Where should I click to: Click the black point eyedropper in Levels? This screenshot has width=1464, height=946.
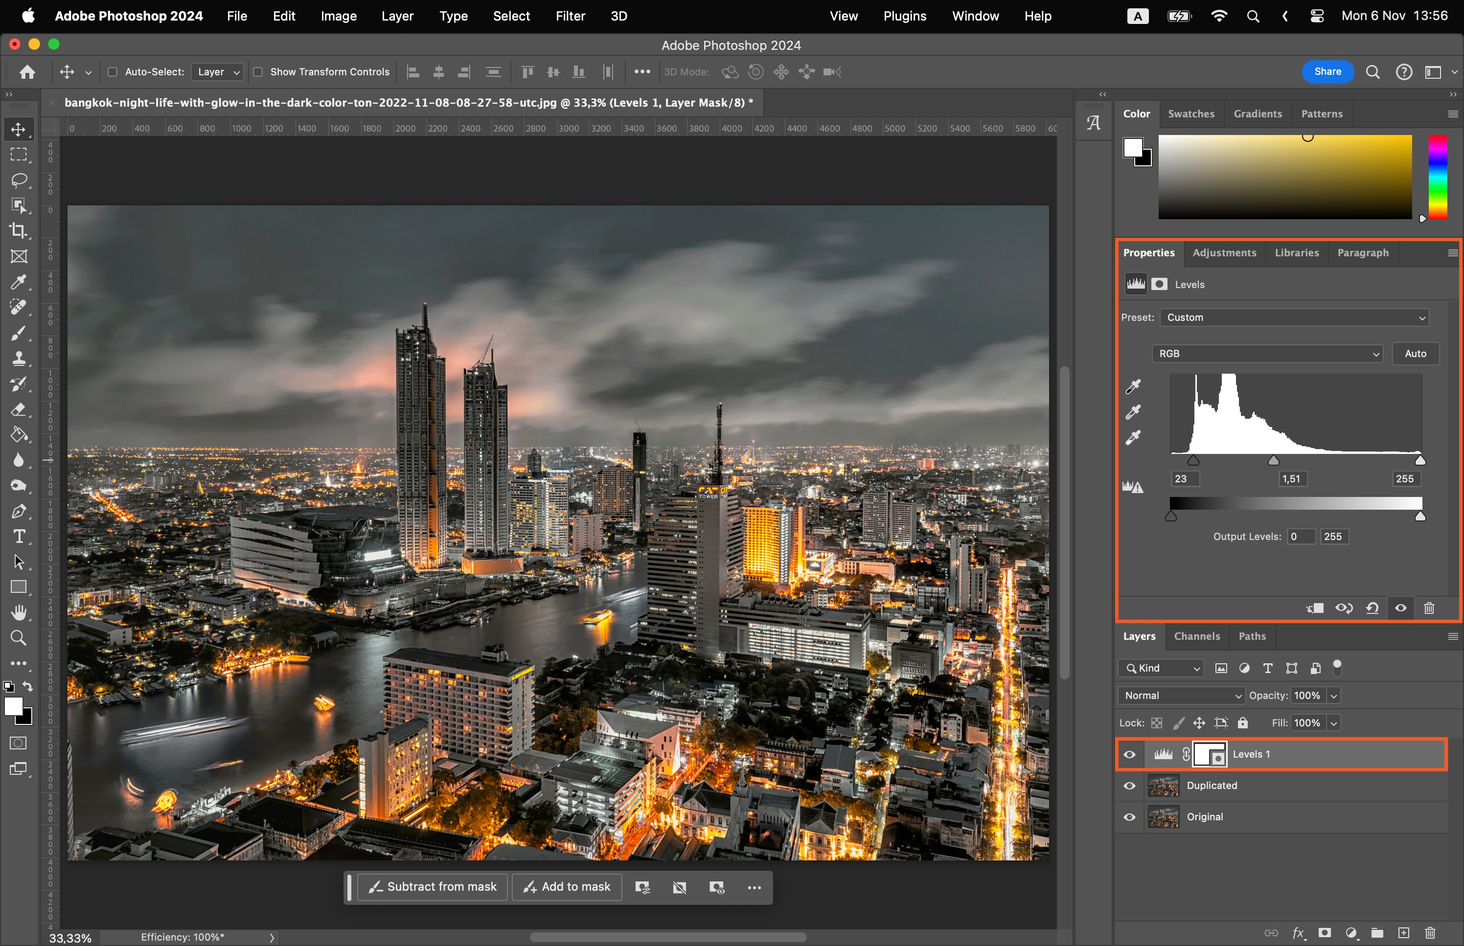[1133, 386]
